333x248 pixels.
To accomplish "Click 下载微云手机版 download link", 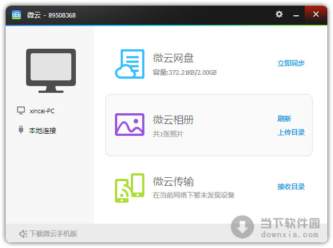I will [x=53, y=234].
